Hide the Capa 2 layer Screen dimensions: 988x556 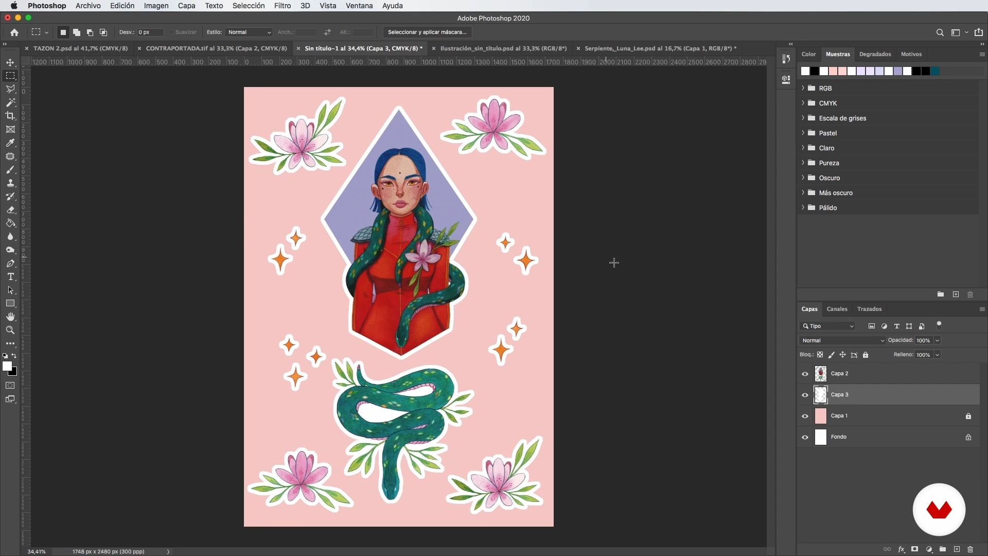point(805,374)
